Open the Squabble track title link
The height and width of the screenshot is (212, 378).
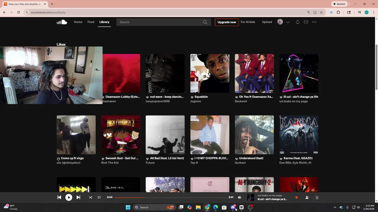[201, 97]
